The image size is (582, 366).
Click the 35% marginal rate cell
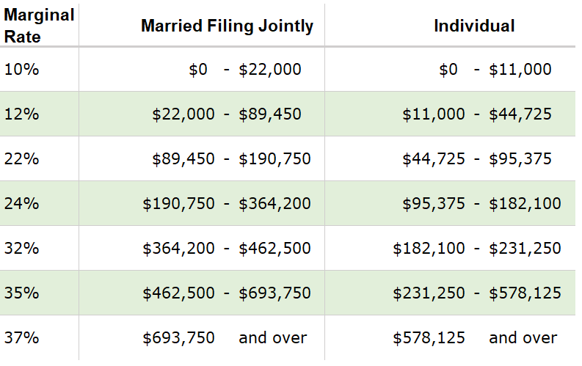tap(21, 293)
